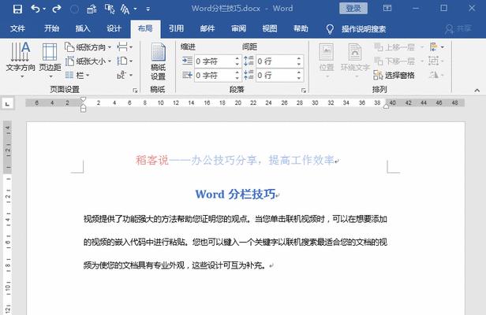This screenshot has height=315, width=486.
Task: Switch to the Design (设计) tab
Action: coord(114,29)
